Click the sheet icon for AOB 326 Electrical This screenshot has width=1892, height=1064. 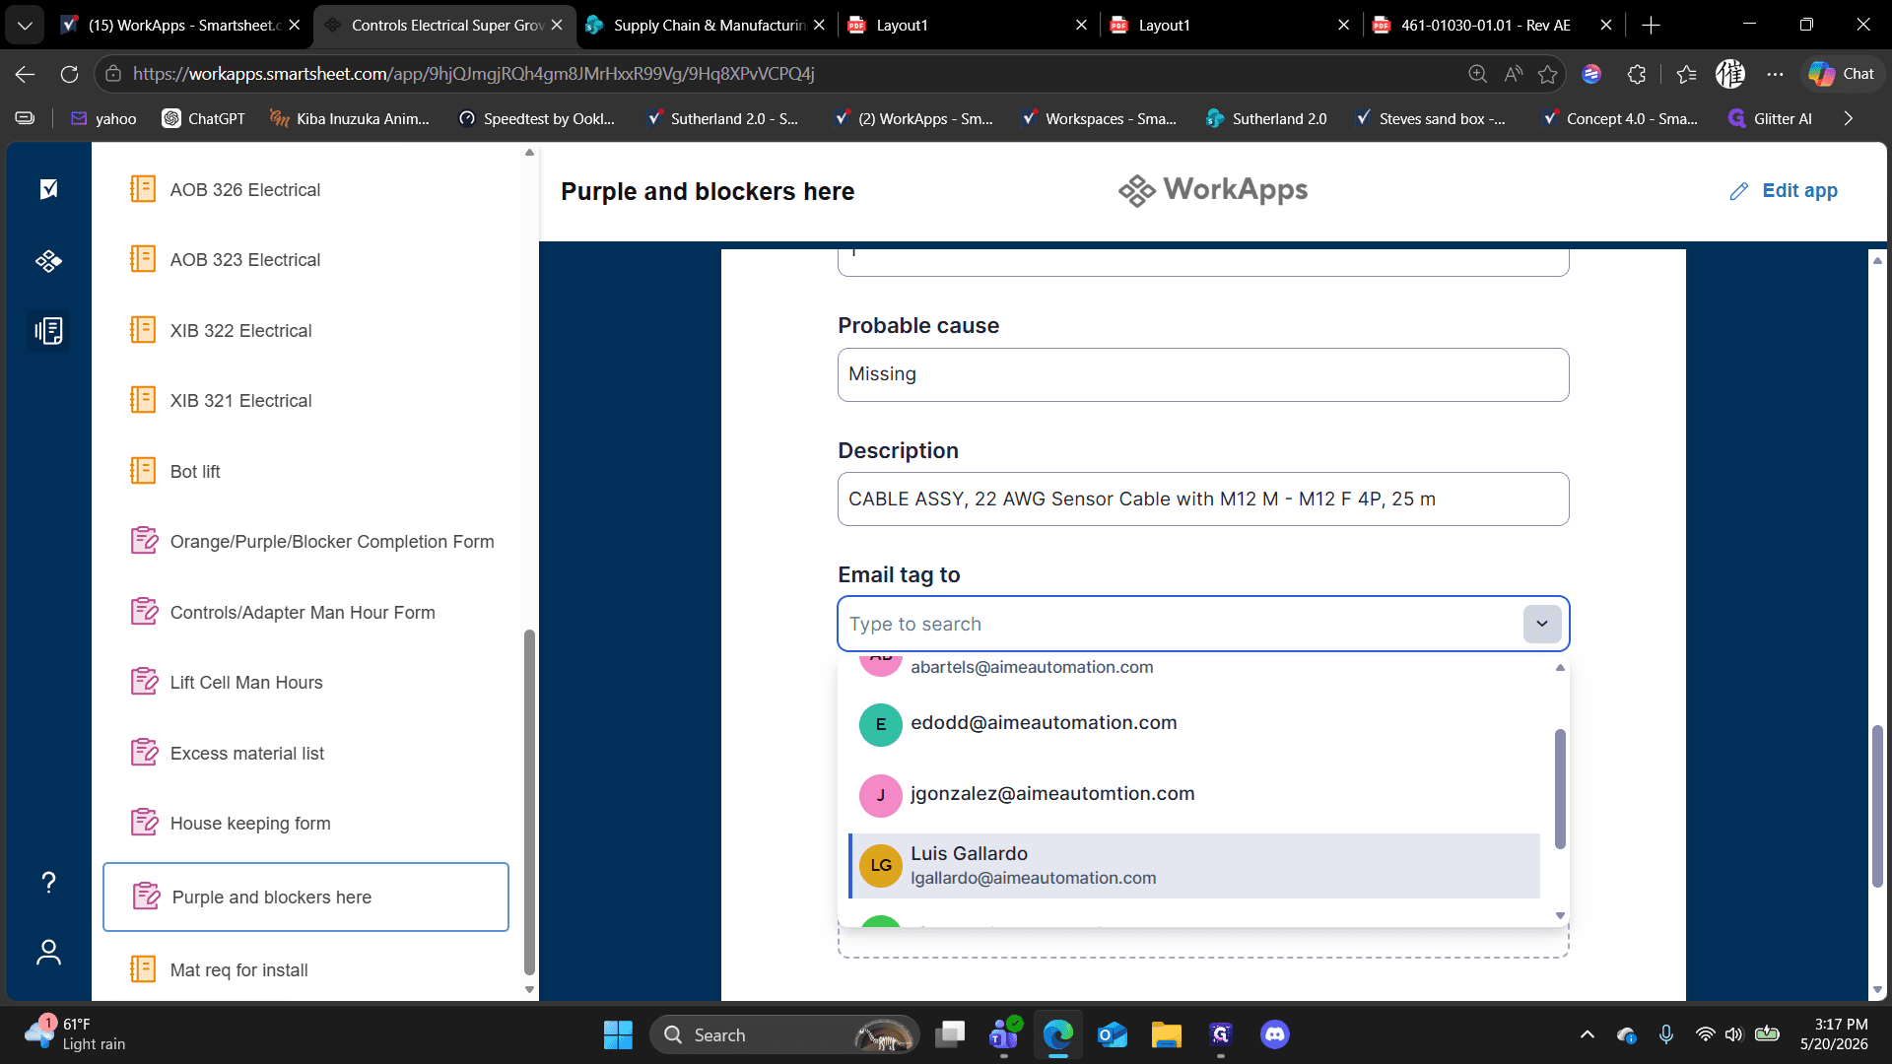click(143, 189)
